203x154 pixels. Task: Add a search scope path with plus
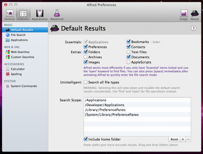[183, 139]
